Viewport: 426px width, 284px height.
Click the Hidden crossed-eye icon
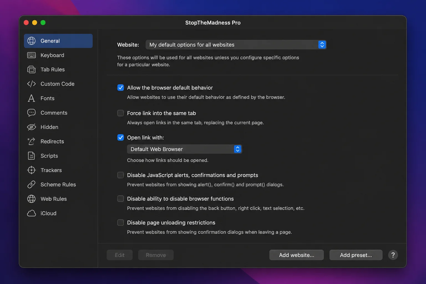coord(31,127)
